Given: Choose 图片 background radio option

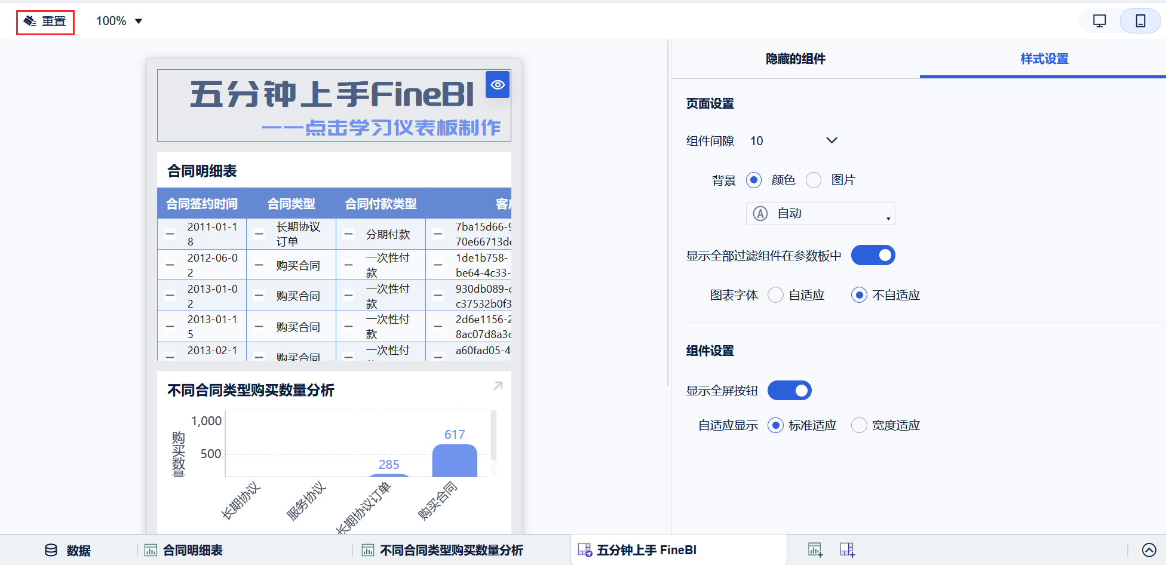Looking at the screenshot, I should tap(814, 180).
